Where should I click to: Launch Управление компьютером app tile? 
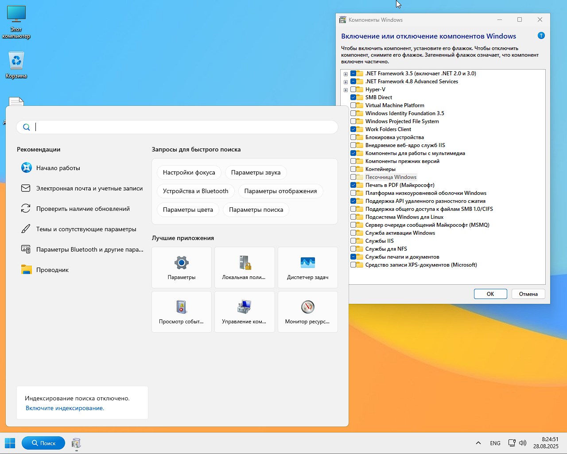(245, 312)
